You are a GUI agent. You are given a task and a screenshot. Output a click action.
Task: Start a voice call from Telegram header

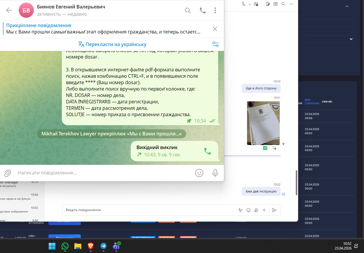202,10
